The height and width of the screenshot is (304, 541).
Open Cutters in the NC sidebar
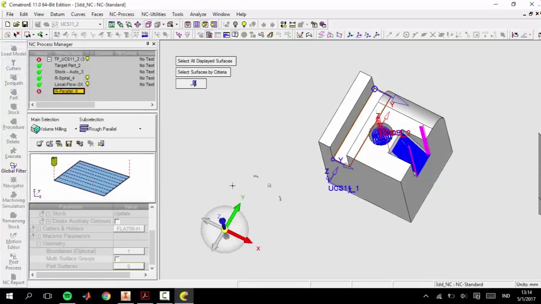click(x=14, y=65)
